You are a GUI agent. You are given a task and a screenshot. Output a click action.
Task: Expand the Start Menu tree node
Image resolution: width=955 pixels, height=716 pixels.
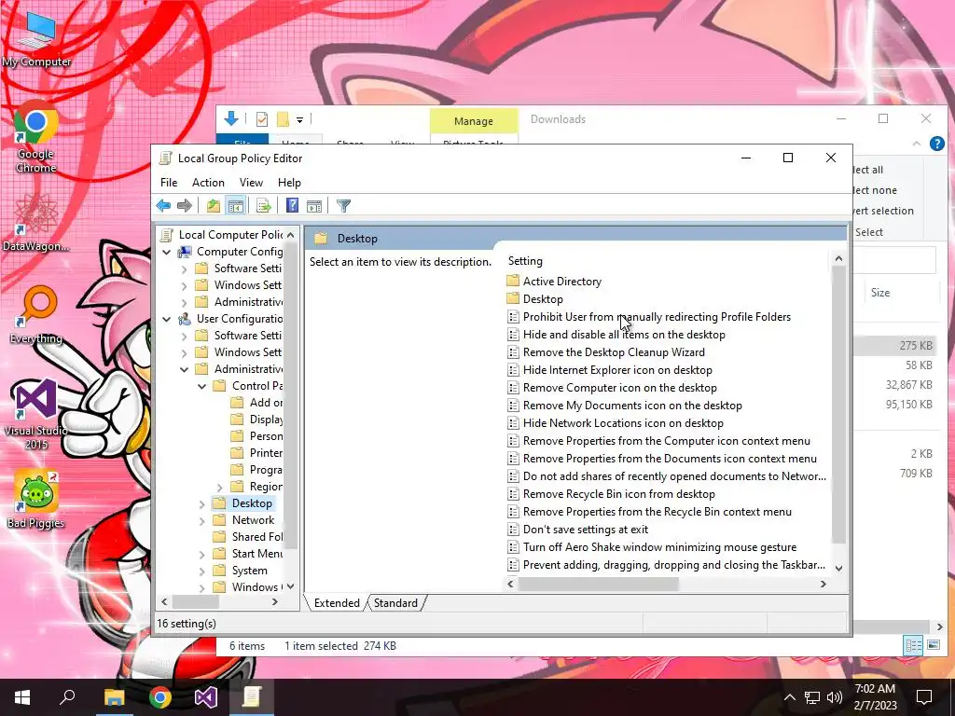tap(201, 554)
